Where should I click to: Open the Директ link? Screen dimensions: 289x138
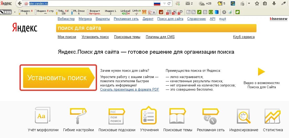pos(148,19)
